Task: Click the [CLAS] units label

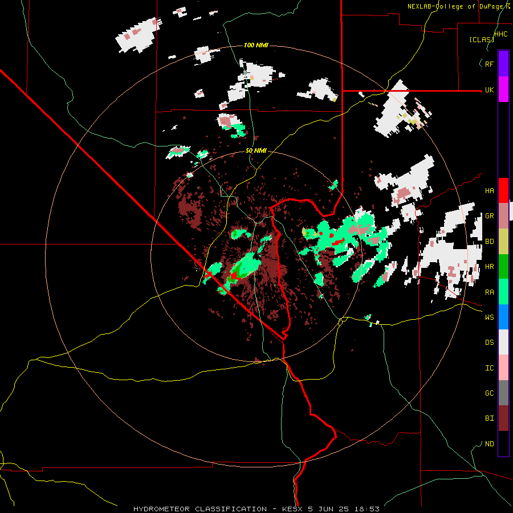Action: pyautogui.click(x=482, y=39)
